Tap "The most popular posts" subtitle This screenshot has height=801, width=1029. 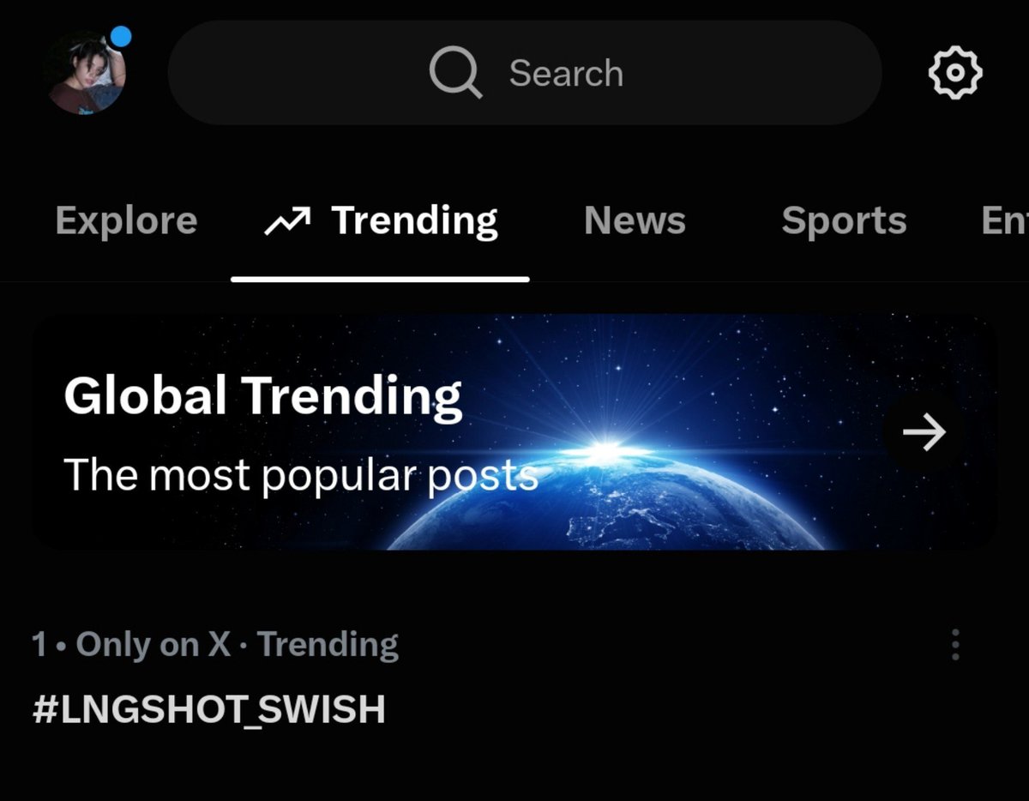pos(301,474)
